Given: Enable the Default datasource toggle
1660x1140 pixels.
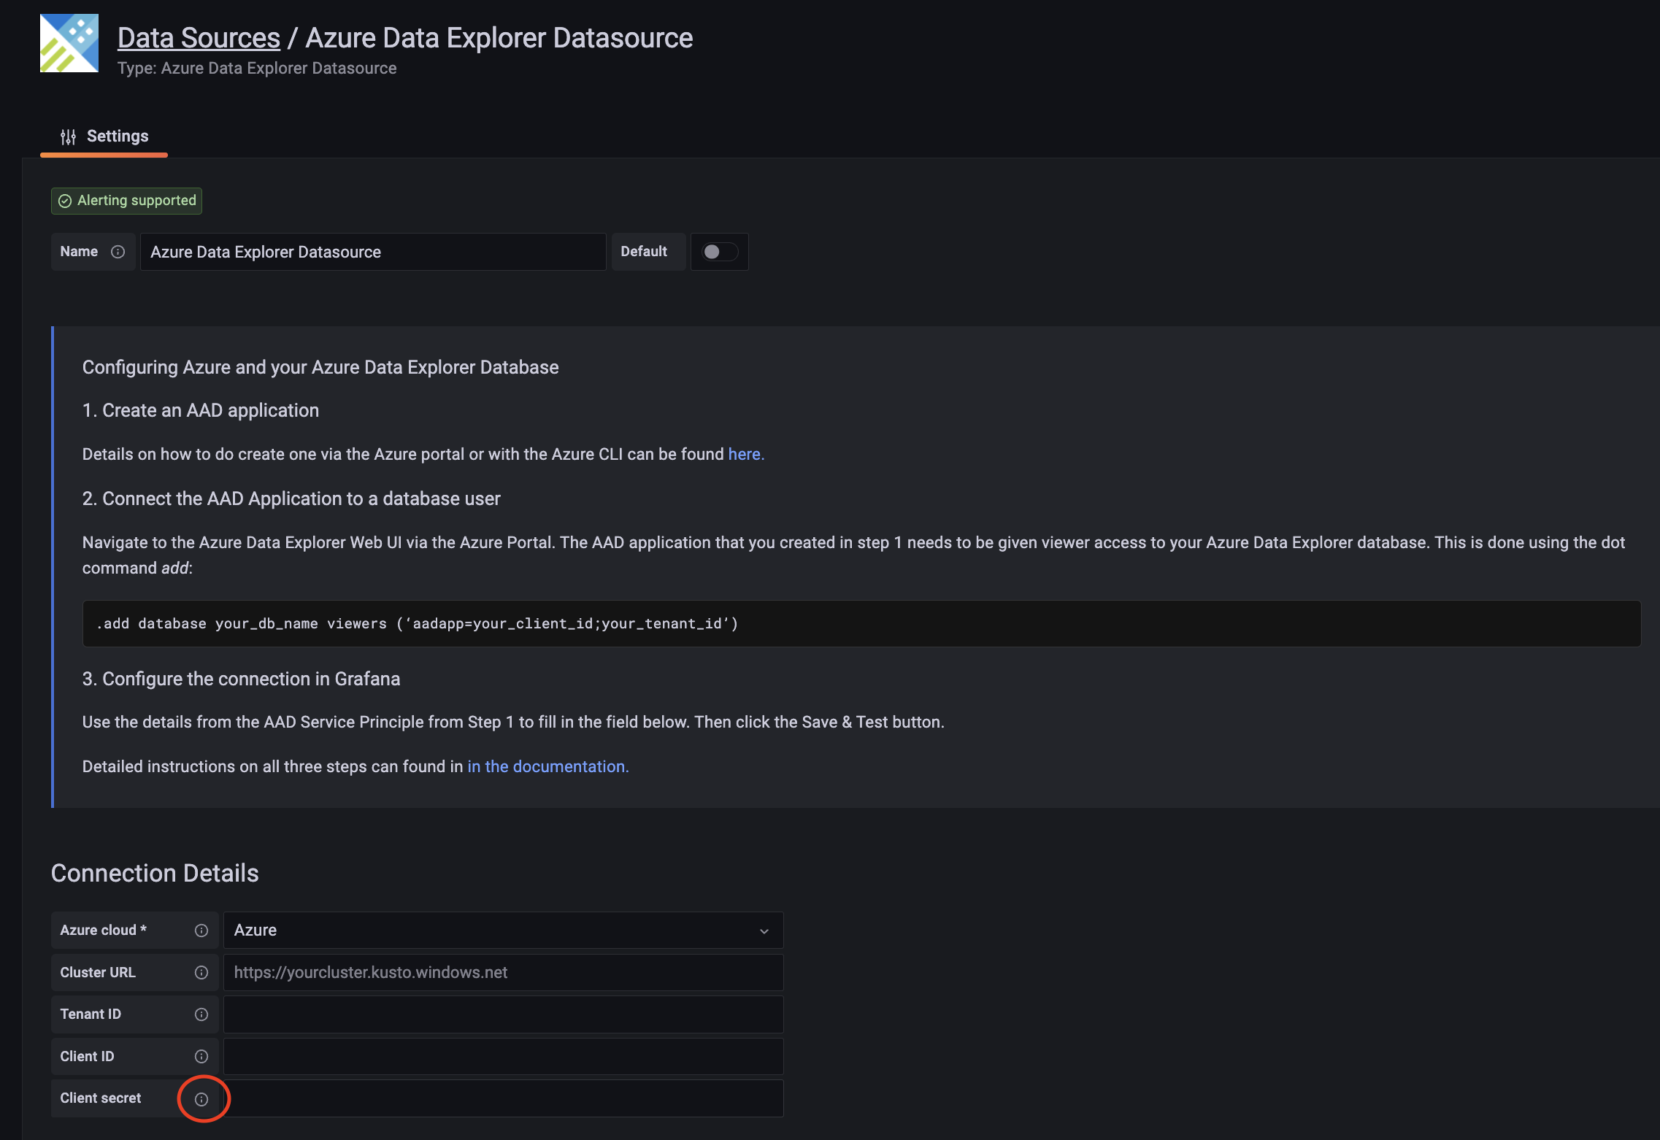Looking at the screenshot, I should (719, 251).
